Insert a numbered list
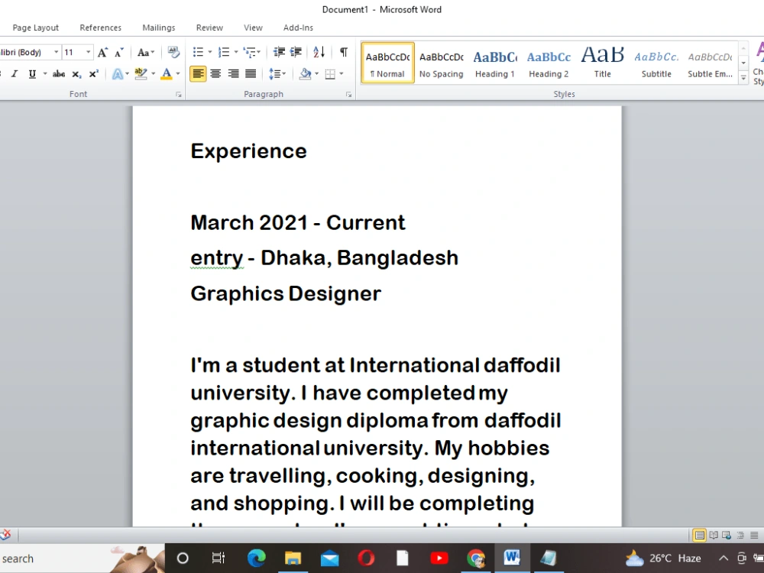Image resolution: width=764 pixels, height=573 pixels. tap(224, 52)
